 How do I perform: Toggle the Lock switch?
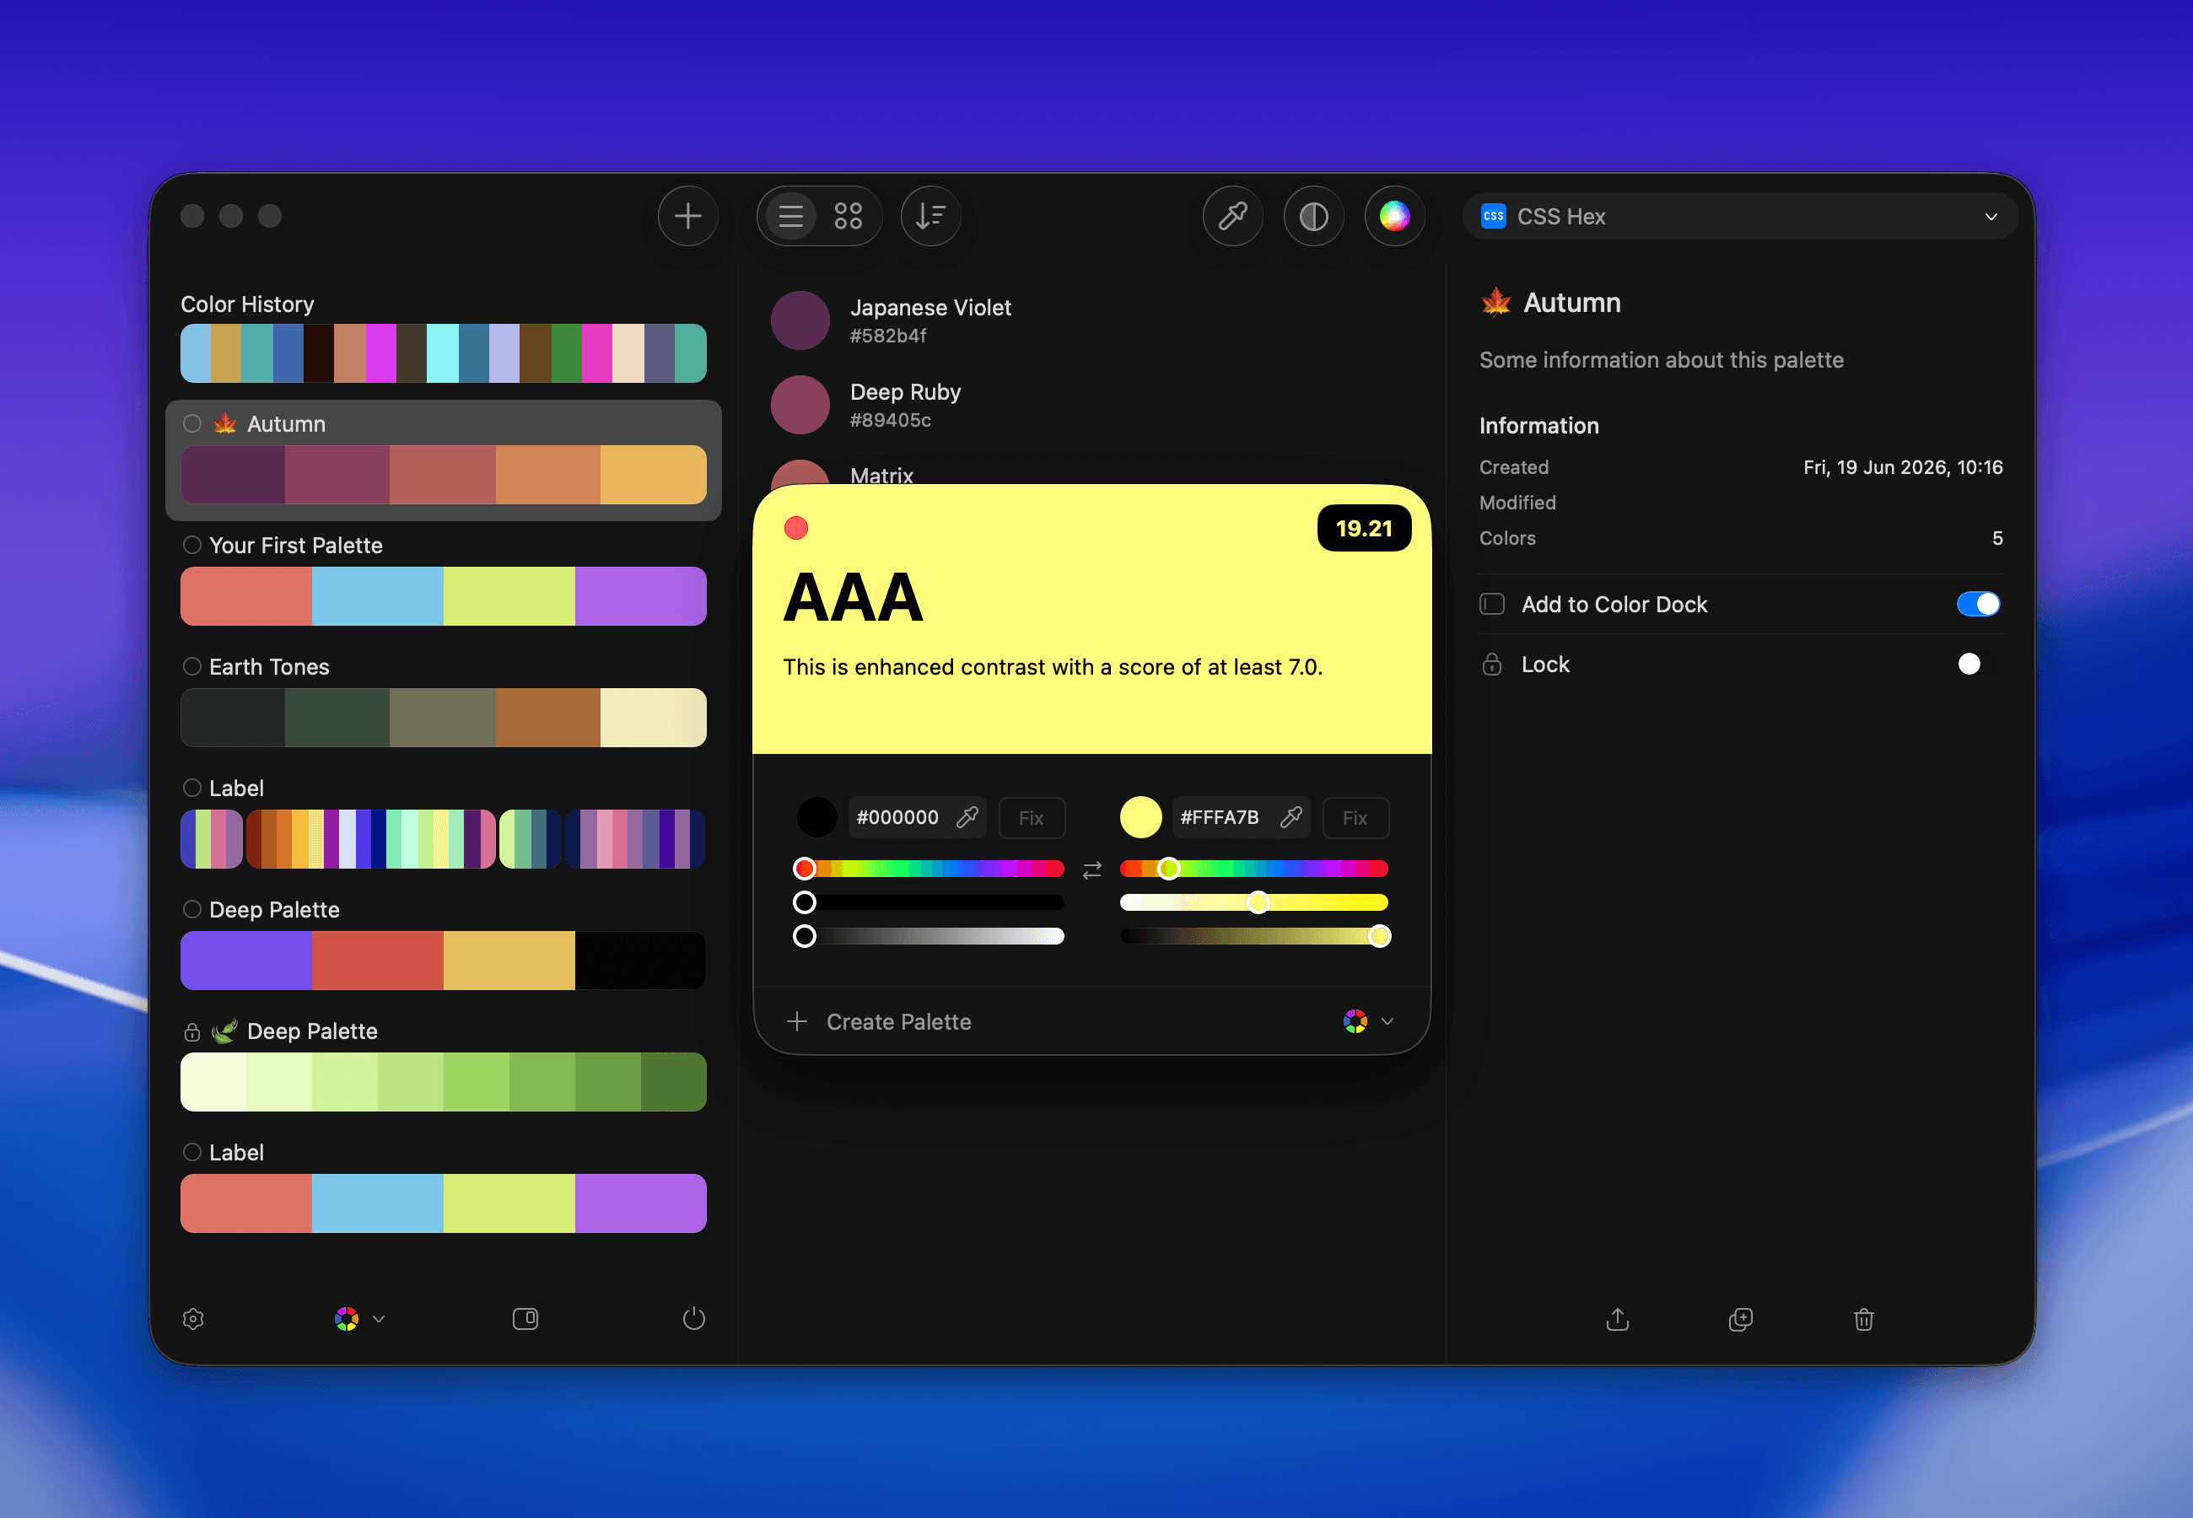point(1978,664)
